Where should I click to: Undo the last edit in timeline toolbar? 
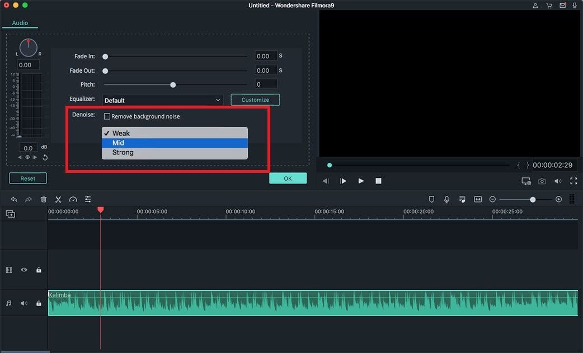14,200
